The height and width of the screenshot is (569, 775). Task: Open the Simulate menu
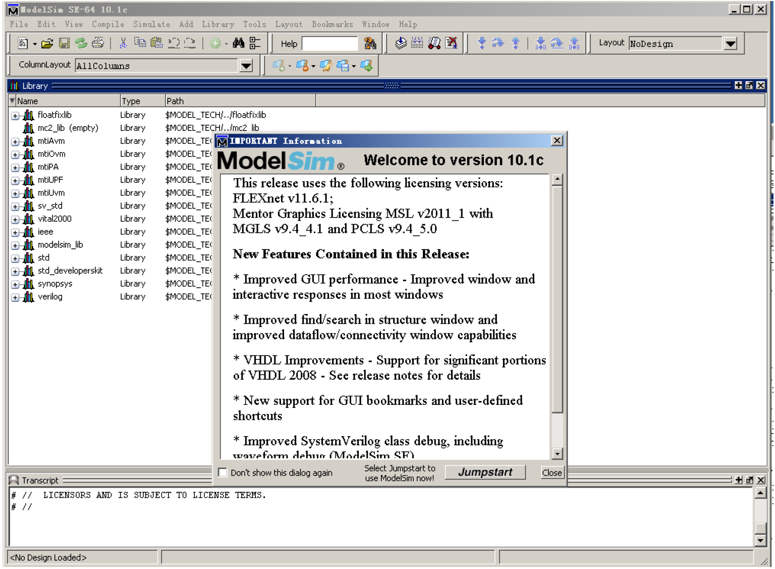click(151, 24)
